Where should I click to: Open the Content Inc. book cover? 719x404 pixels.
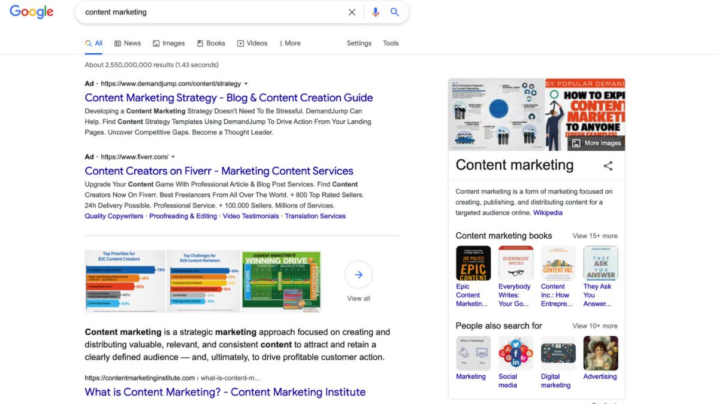pyautogui.click(x=558, y=263)
